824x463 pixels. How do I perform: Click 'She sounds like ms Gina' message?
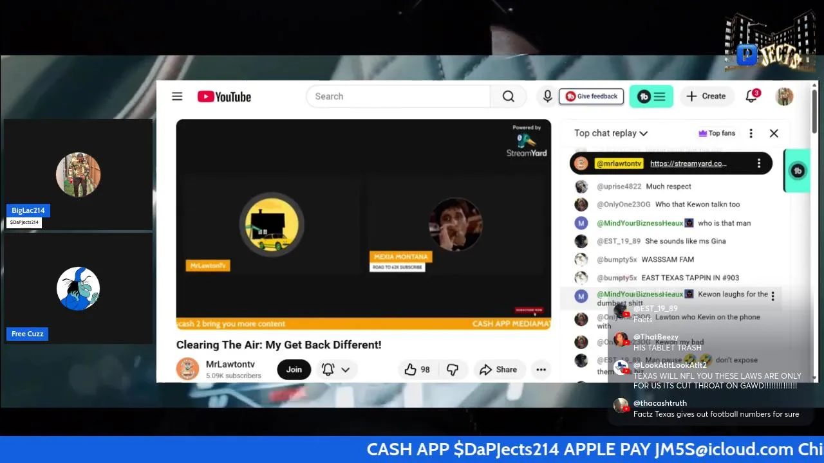click(686, 241)
